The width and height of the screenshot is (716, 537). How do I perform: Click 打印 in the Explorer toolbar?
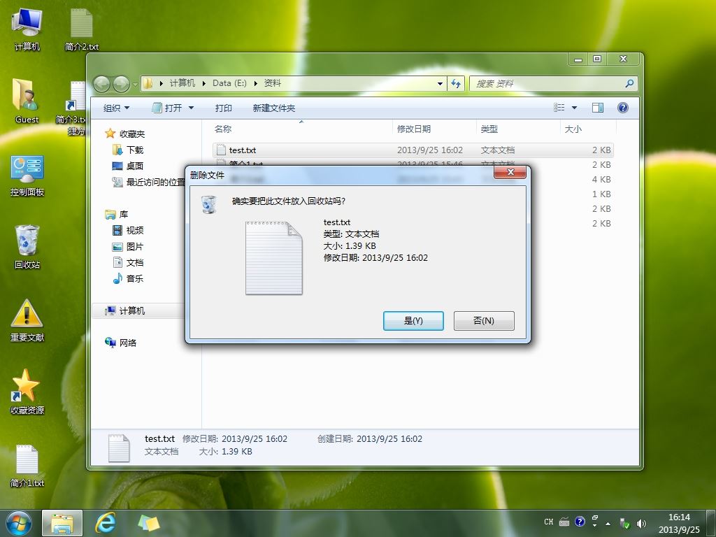pyautogui.click(x=223, y=108)
